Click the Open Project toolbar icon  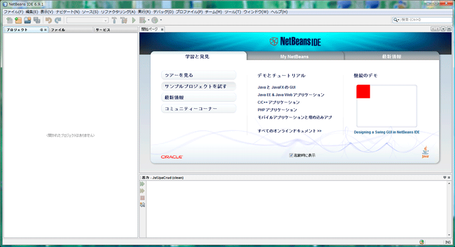27,20
